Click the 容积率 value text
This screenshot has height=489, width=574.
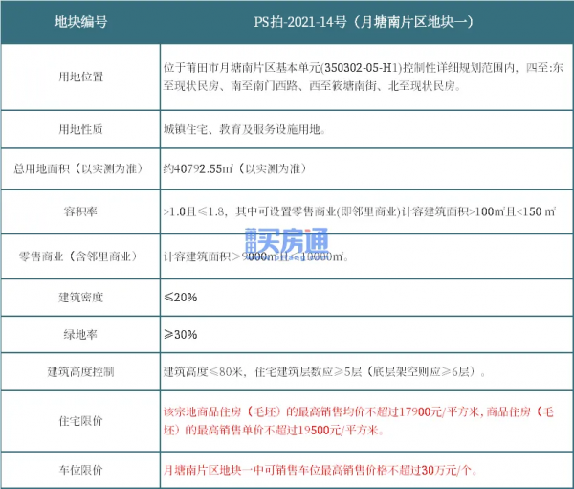tap(360, 211)
